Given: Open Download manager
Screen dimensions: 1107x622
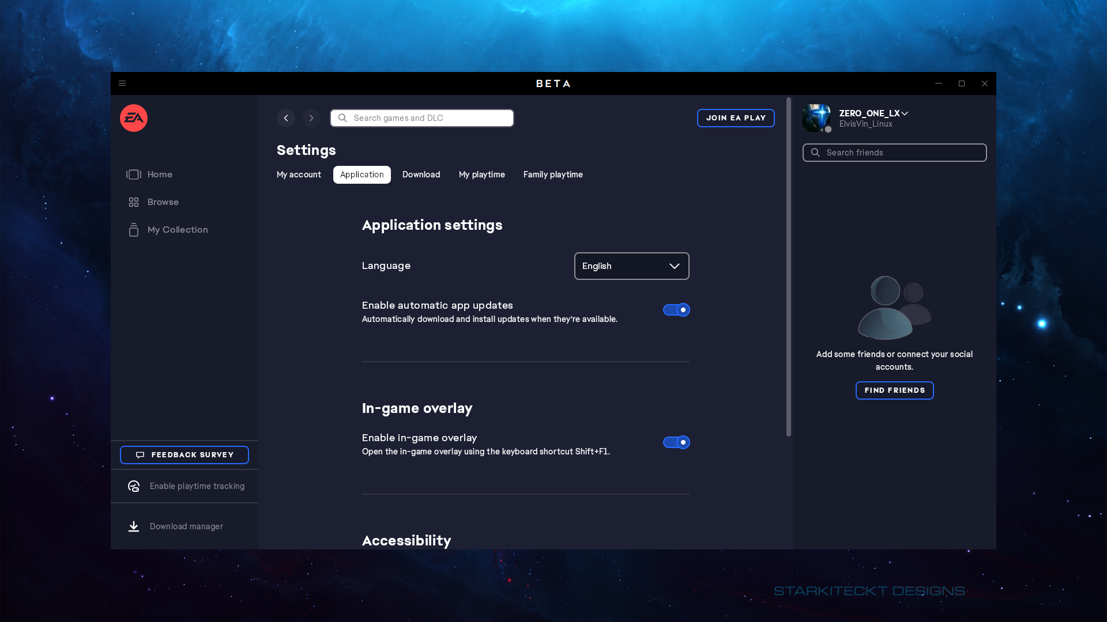Looking at the screenshot, I should [x=186, y=526].
